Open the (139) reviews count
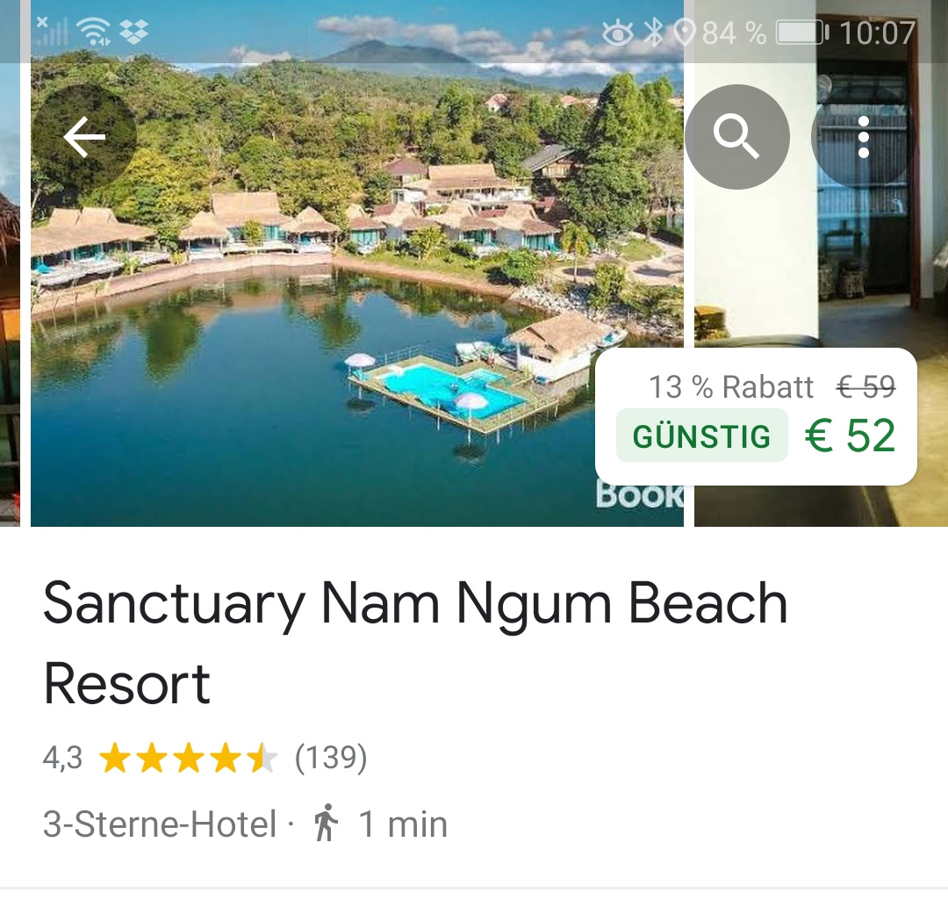The image size is (948, 907). [331, 757]
